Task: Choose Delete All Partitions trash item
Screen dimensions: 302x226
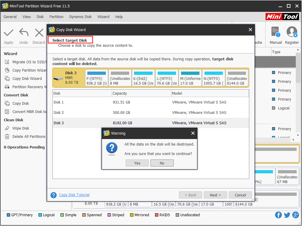Action: 25,136
